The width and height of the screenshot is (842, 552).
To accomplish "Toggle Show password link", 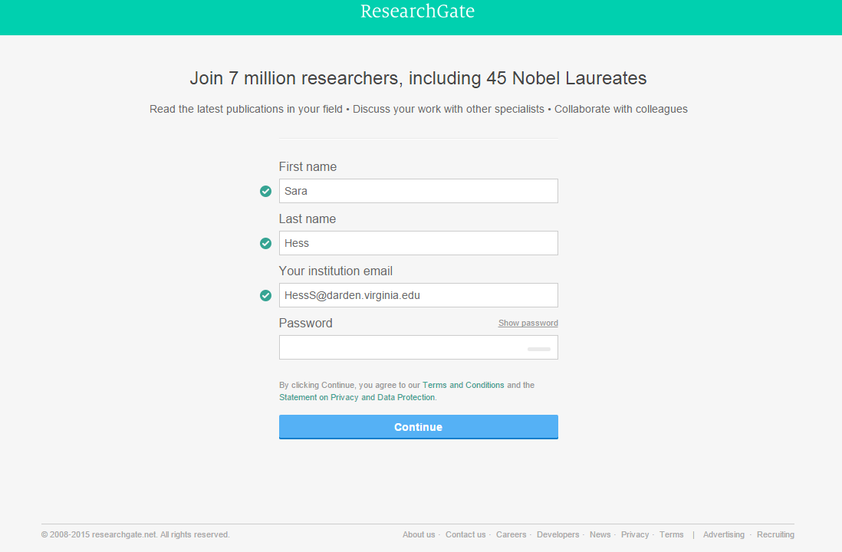I will tap(528, 324).
